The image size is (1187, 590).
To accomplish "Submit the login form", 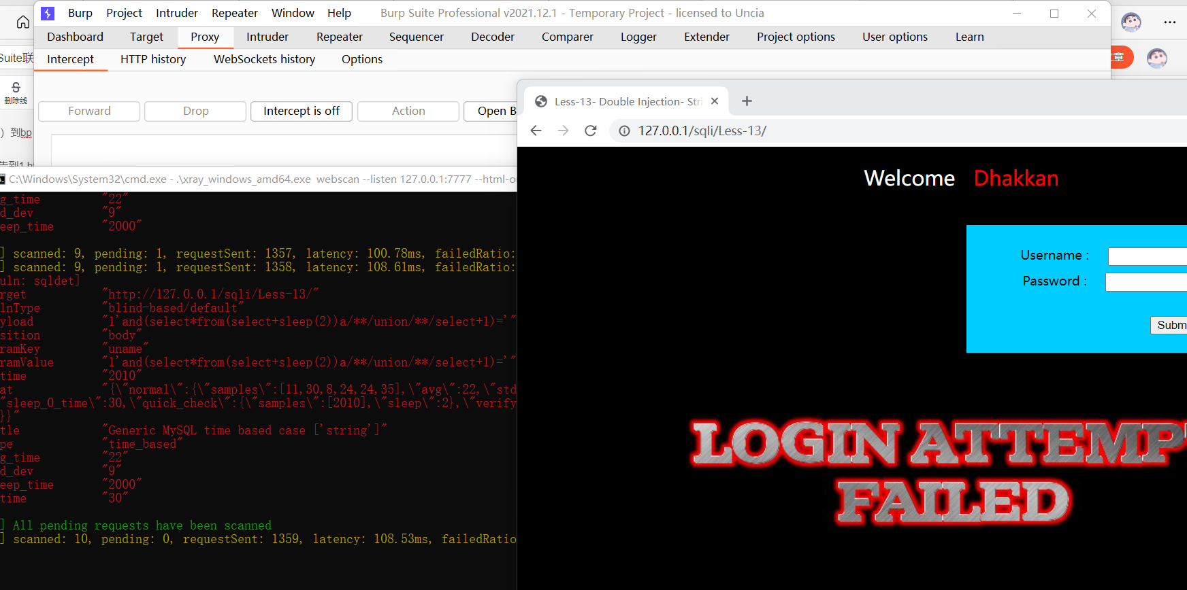I will coord(1169,325).
